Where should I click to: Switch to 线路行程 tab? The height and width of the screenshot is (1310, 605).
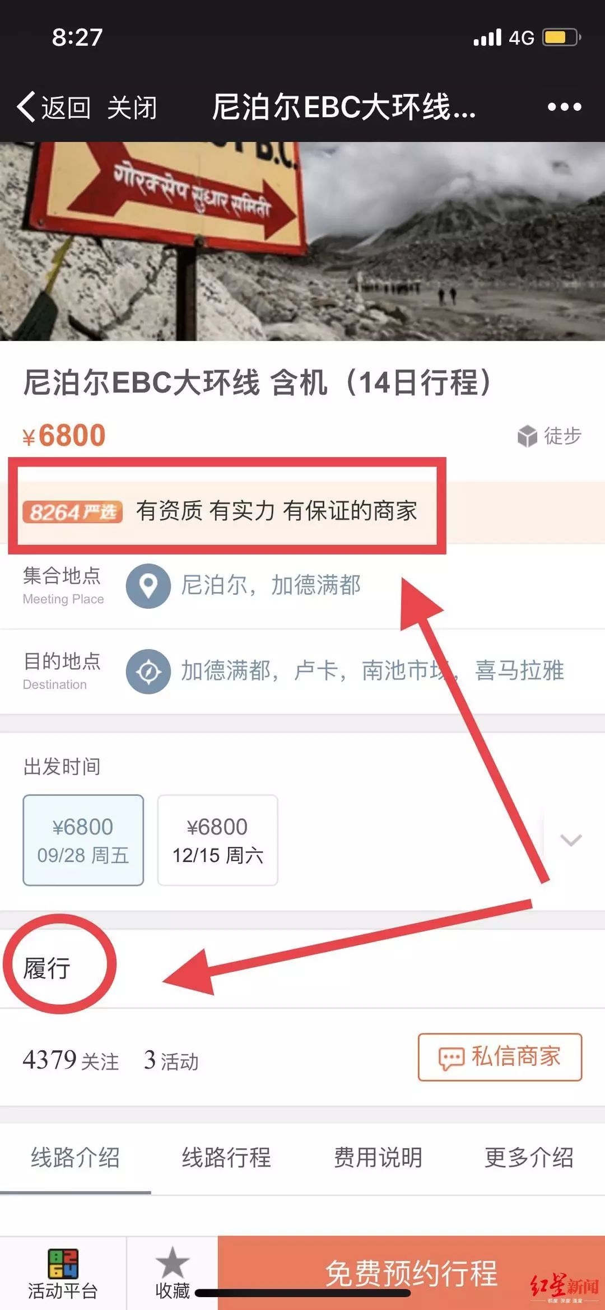coord(226,1157)
